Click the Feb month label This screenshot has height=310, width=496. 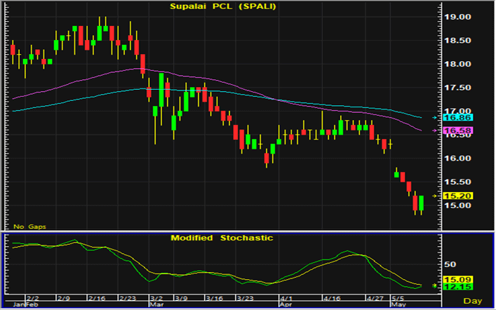tap(32, 304)
